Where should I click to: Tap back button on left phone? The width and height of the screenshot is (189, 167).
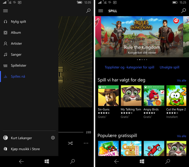[21, 161]
